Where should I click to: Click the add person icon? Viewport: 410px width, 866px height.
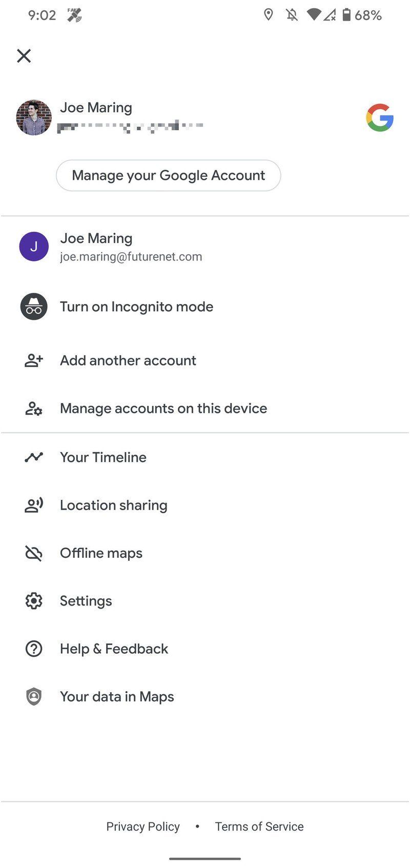[34, 360]
